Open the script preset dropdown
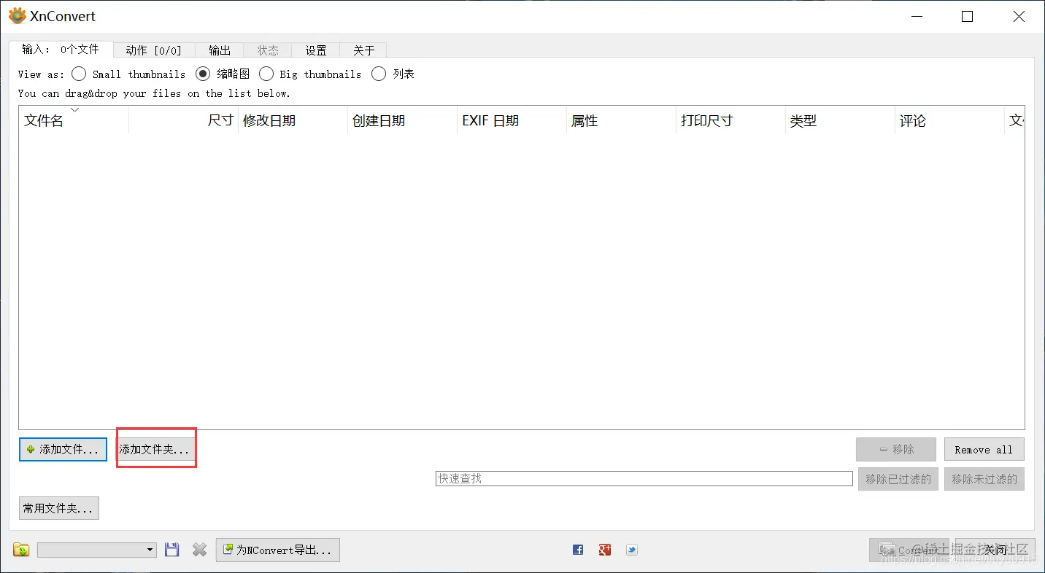 click(97, 550)
